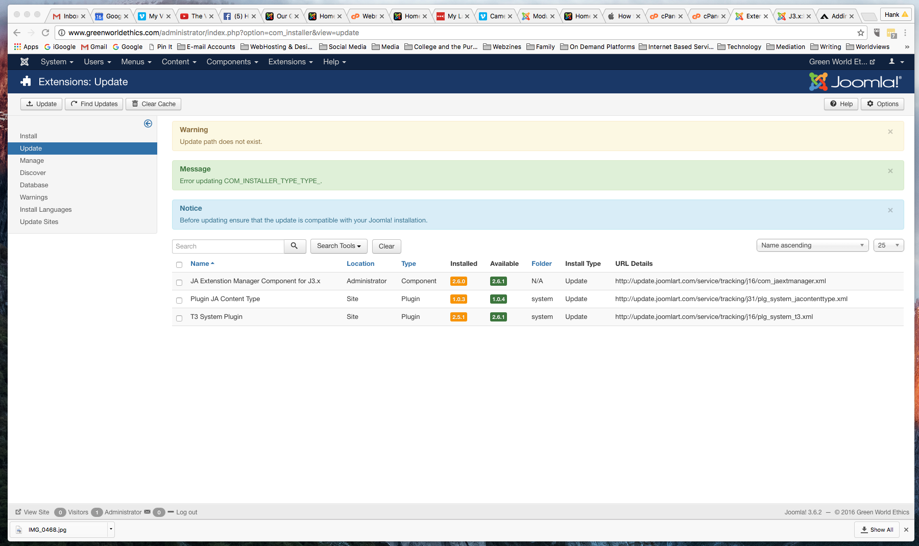Collapse sidebar with the blue arrow icon
The height and width of the screenshot is (546, 919).
point(148,123)
